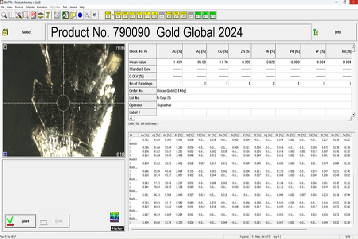Image resolution: width=358 pixels, height=239 pixels.
Task: Click the blue circle toolbar icon
Action: 80,15
